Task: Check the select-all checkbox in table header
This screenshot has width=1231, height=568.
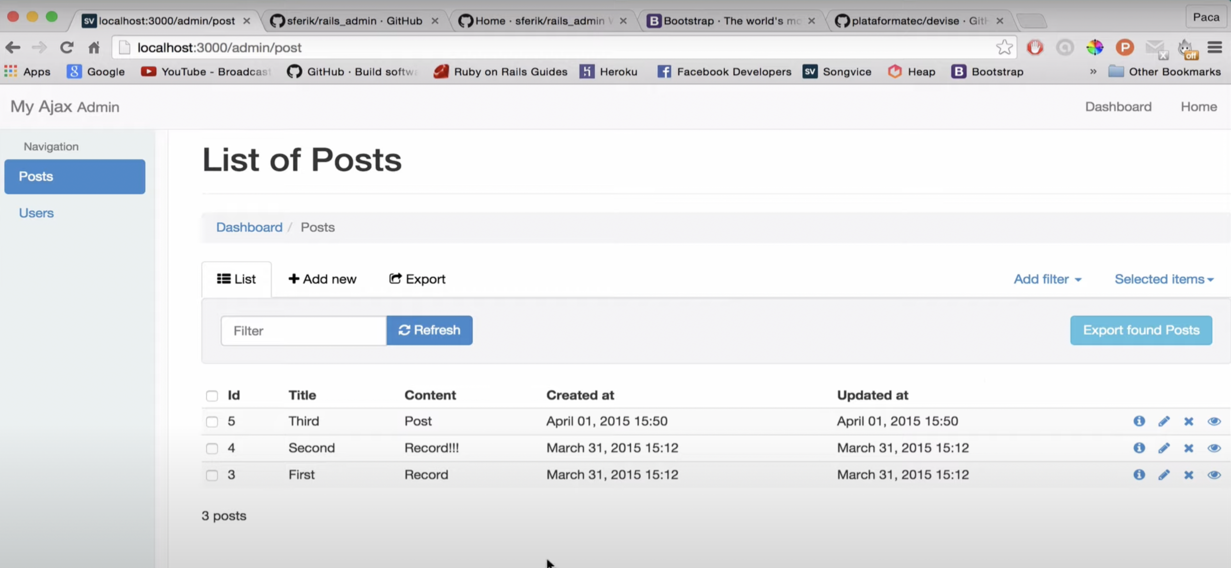Action: (212, 396)
